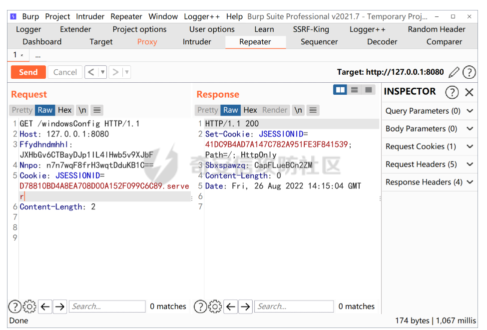Open Response search help icon
Screen dimensions: 487x330
click(200, 307)
